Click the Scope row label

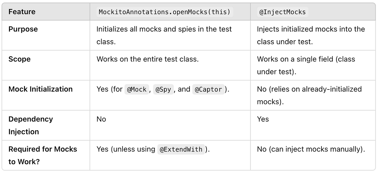point(20,59)
